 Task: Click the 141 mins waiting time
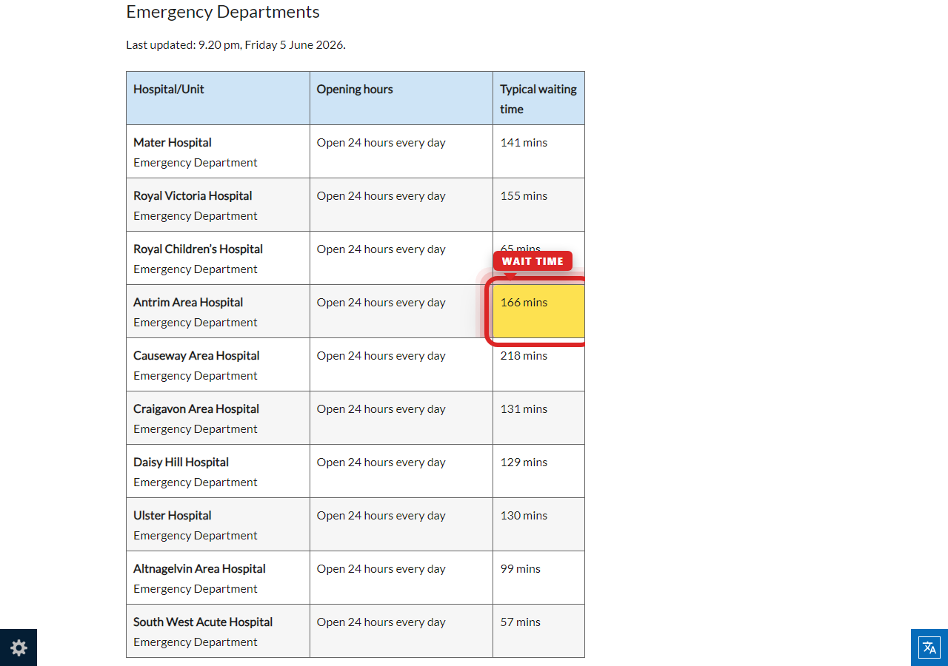(524, 142)
